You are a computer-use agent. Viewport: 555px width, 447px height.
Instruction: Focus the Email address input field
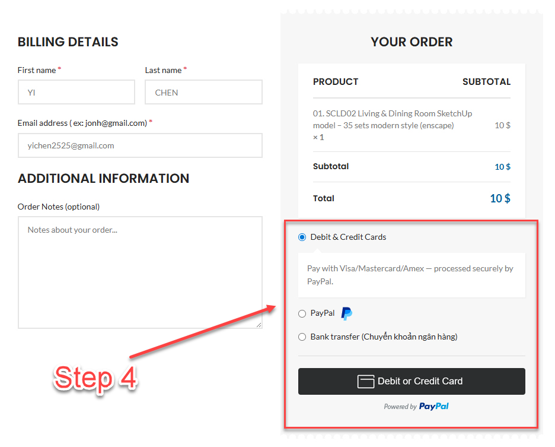point(140,145)
